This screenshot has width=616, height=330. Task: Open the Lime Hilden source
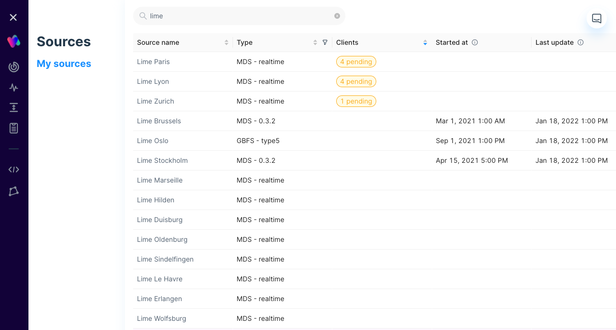(155, 200)
